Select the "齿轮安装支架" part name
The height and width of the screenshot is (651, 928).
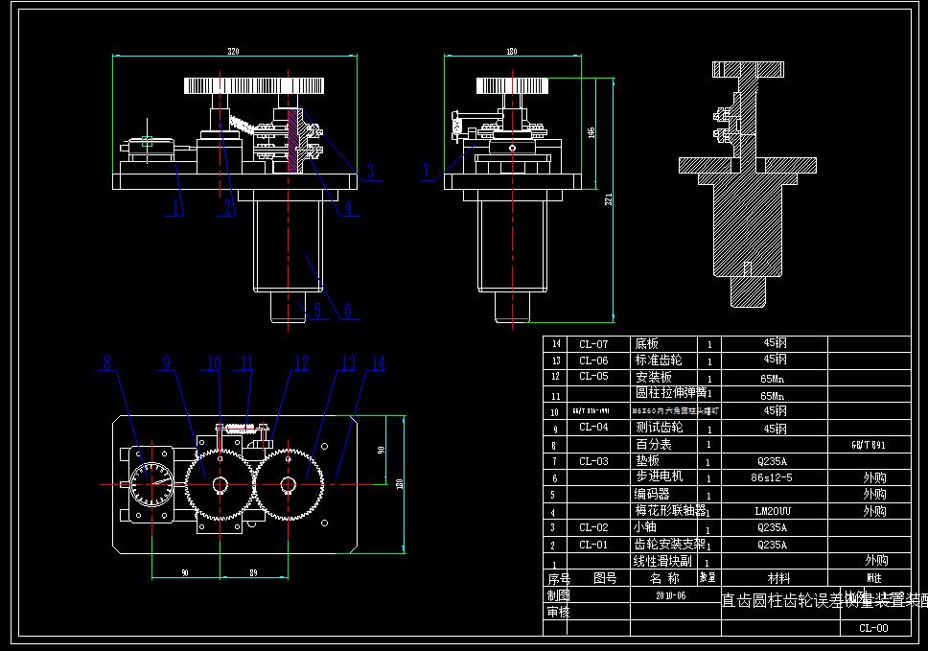click(x=669, y=544)
